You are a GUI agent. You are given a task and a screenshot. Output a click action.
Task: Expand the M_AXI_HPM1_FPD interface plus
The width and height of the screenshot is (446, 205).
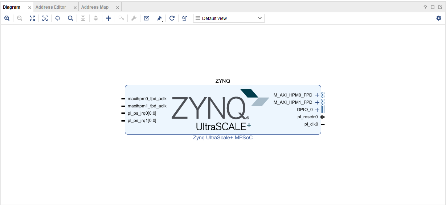coord(318,102)
